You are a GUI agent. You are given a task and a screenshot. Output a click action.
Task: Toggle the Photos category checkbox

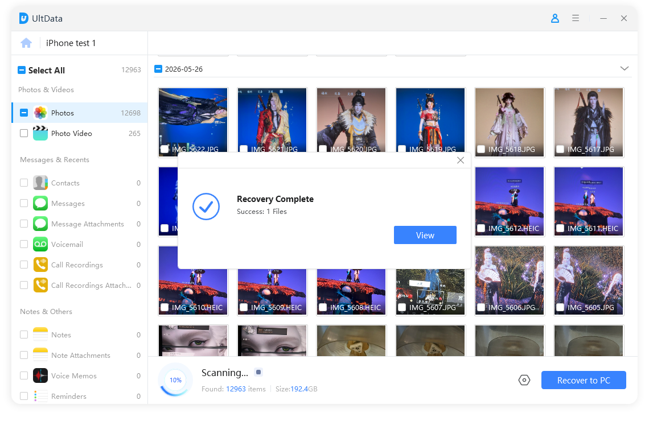pyautogui.click(x=24, y=113)
